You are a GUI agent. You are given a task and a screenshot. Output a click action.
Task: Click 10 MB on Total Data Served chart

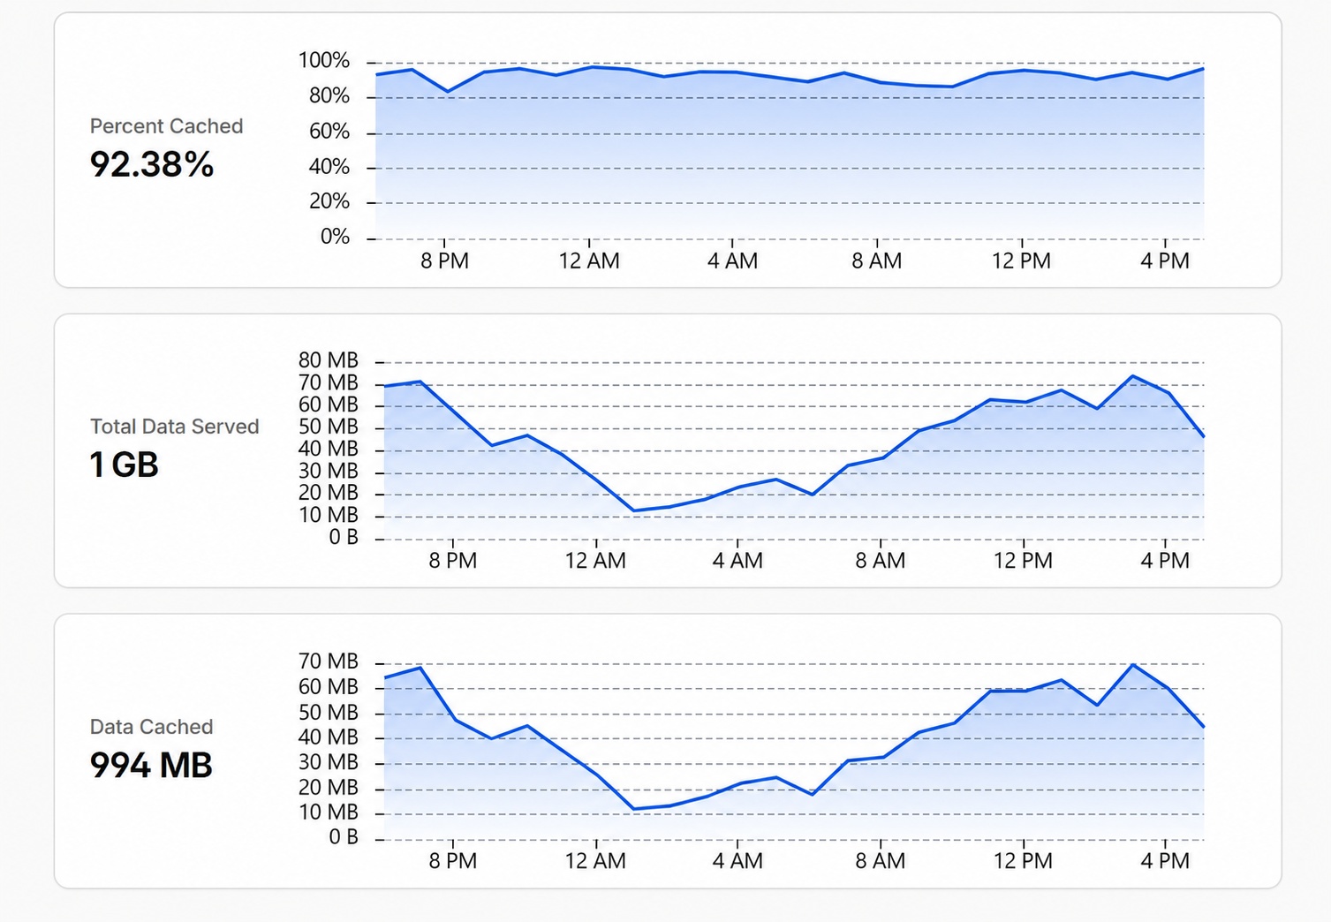click(x=329, y=515)
